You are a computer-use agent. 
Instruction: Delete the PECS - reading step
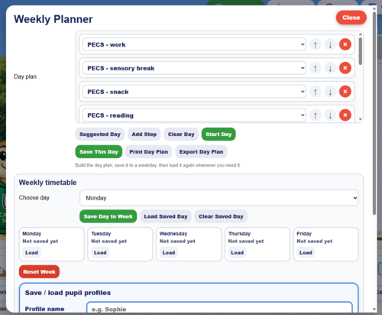(345, 115)
